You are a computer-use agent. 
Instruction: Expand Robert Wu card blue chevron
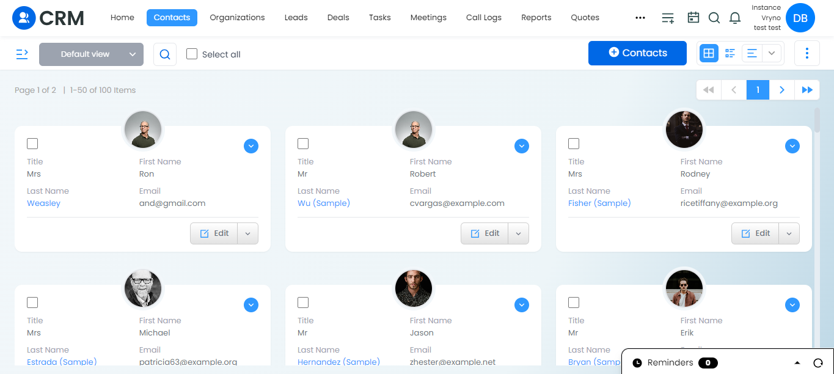coord(521,146)
